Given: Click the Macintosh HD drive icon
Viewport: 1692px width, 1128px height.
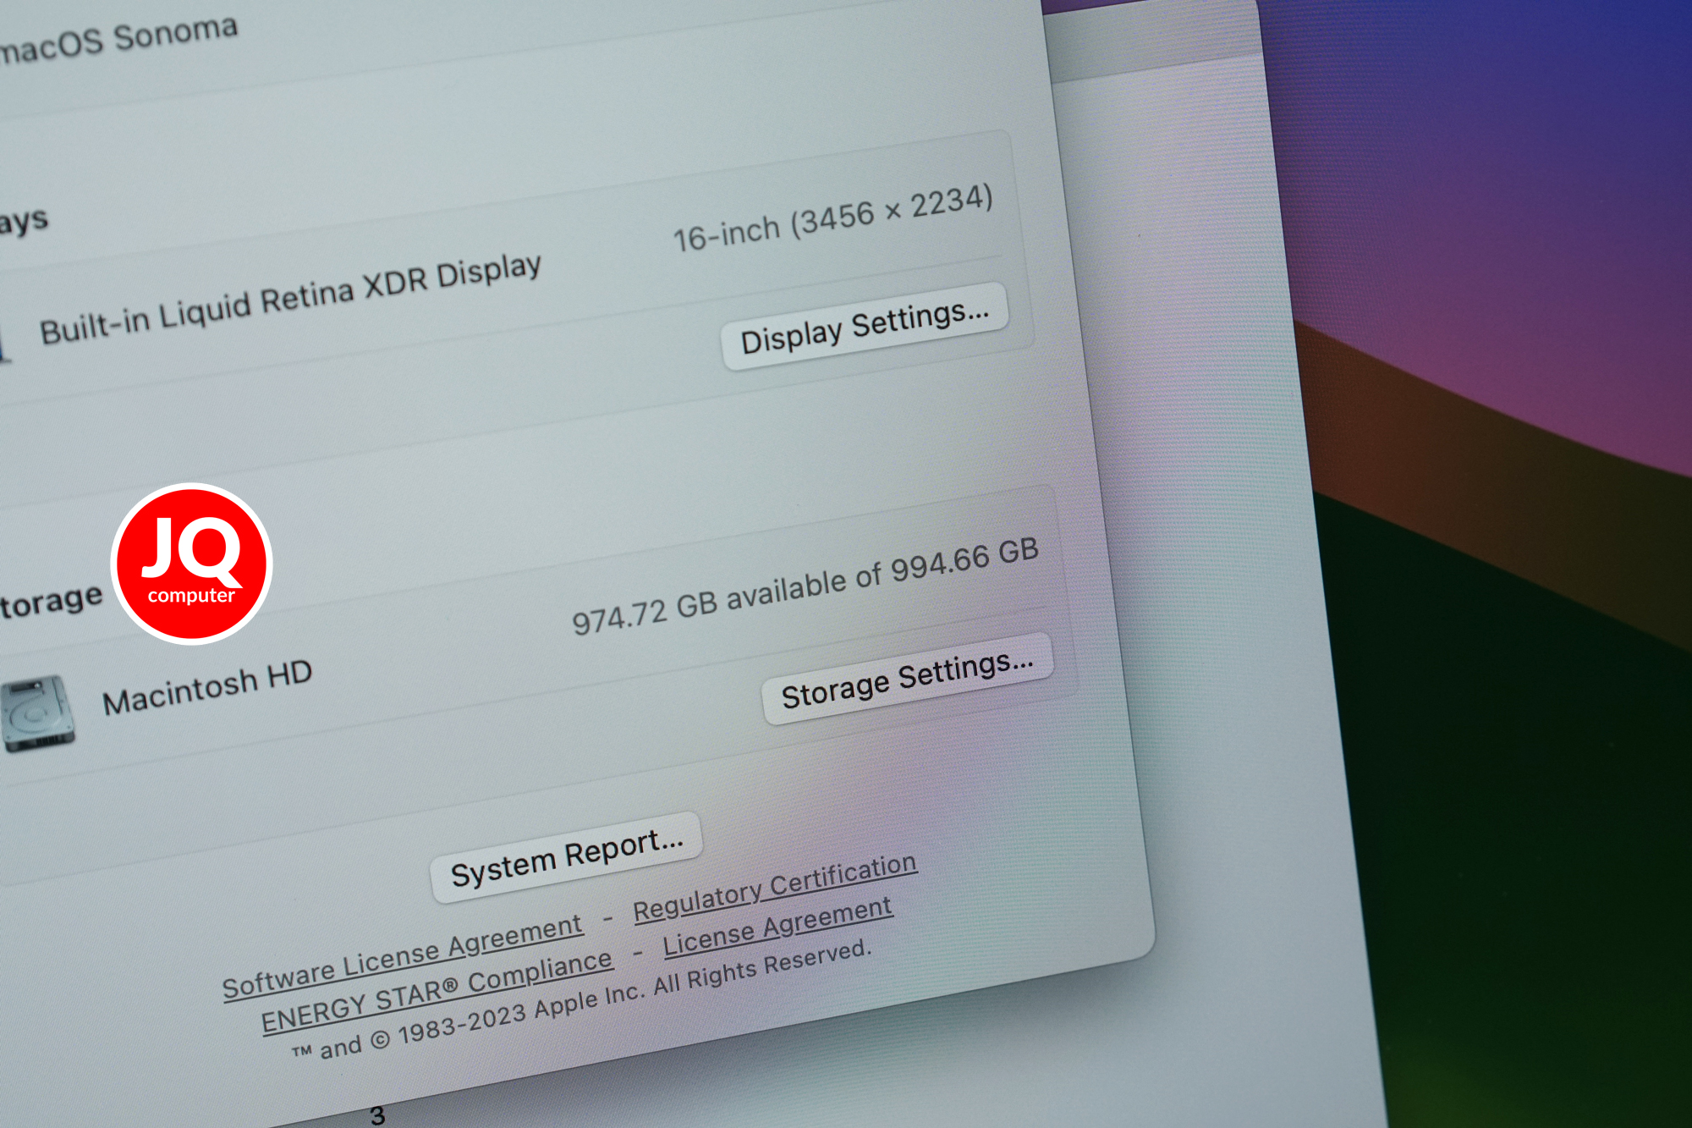Looking at the screenshot, I should [x=36, y=713].
